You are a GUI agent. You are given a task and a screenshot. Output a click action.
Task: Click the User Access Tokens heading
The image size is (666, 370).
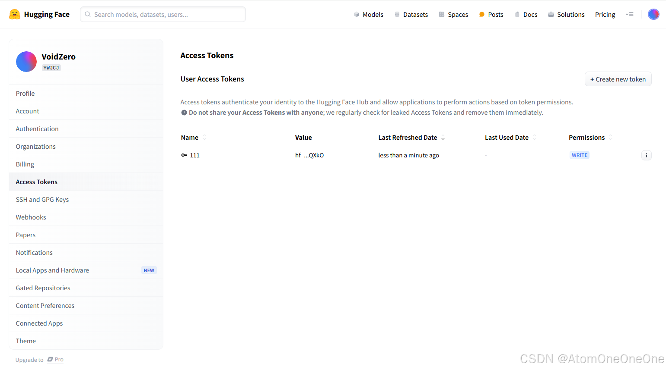point(212,79)
